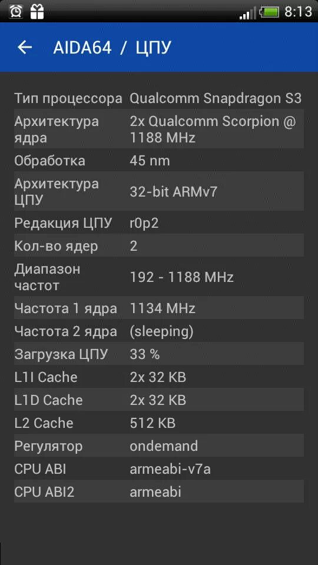Screen dimensions: 318x565
Task: Select the Частота 1 ядра row
Action: pyautogui.click(x=158, y=308)
